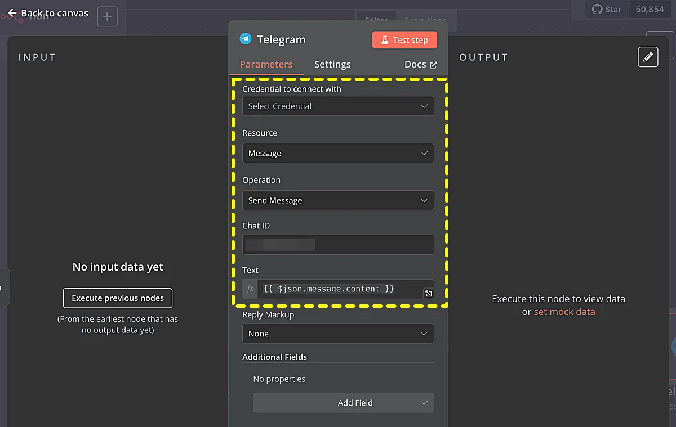Image resolution: width=676 pixels, height=427 pixels.
Task: Click the set mock data link
Action: [x=564, y=311]
